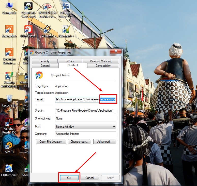Switch to the General tab
This screenshot has width=197, height=186.
coord(45,66)
